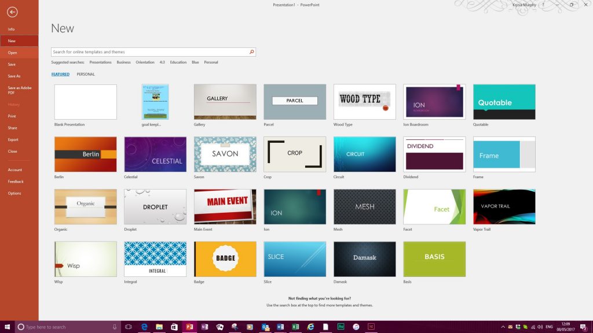Select the Wood Type template thumbnail
Screen dimensions: 593x333
click(x=364, y=102)
